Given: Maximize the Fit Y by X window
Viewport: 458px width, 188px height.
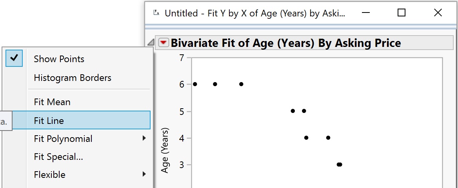Looking at the screenshot, I should pyautogui.click(x=402, y=13).
